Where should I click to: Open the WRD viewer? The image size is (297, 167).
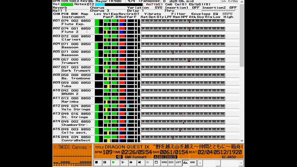[x=164, y=162]
